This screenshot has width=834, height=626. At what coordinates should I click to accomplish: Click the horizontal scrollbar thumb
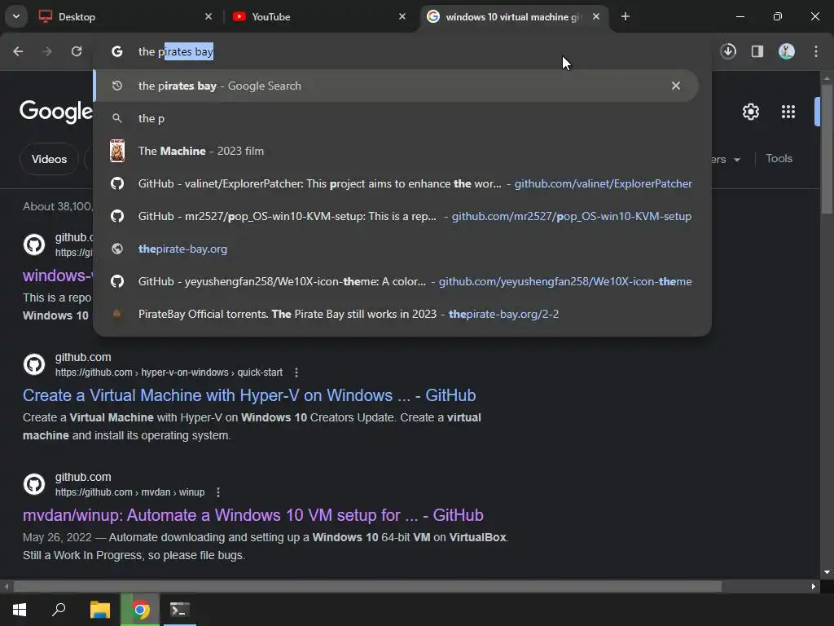[x=367, y=587]
